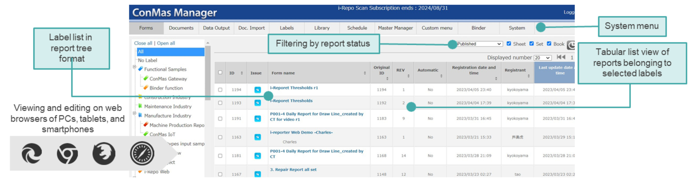Uncheck the Sheet checkbox
This screenshot has width=692, height=182.
pyautogui.click(x=508, y=43)
